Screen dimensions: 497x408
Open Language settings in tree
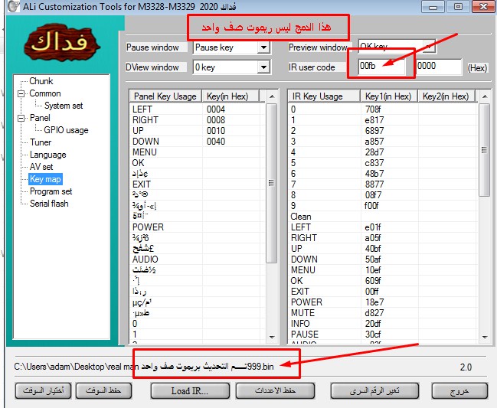(47, 155)
